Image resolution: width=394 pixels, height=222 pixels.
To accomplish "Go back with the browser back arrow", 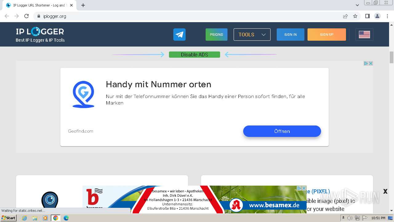I will [7, 16].
